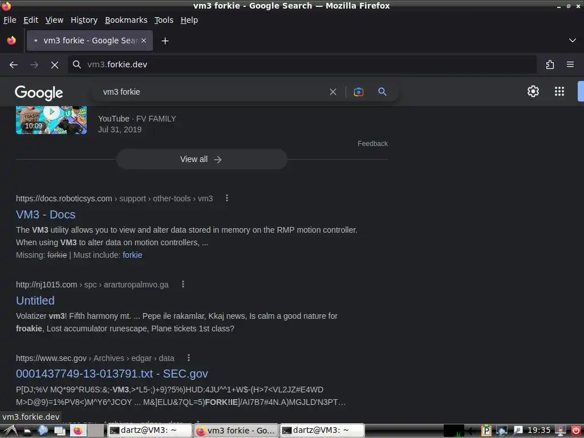Play the 10:09 YouTube video thumbnail

click(x=51, y=120)
